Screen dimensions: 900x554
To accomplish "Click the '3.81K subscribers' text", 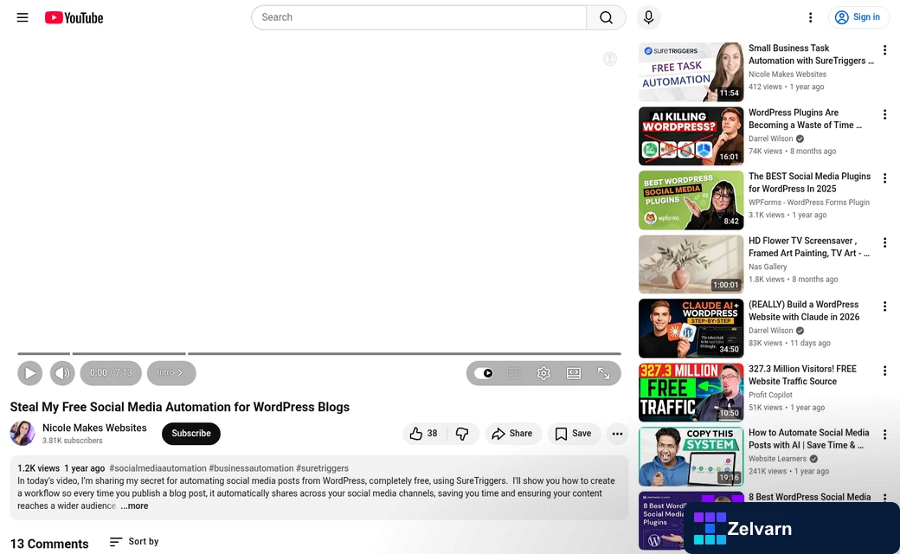I will point(73,441).
